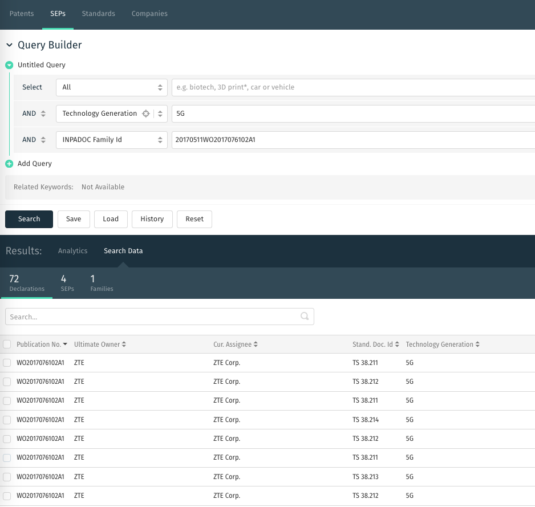Check the third row checkbox, TS 38.211

tap(7, 400)
